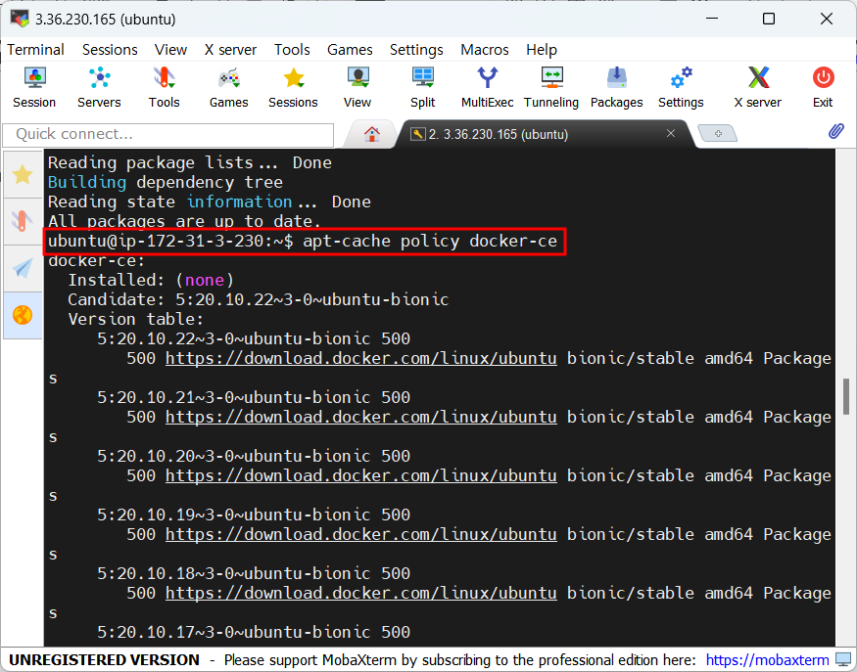
Task: Open docker URL under version 20.10.21
Action: pos(360,417)
